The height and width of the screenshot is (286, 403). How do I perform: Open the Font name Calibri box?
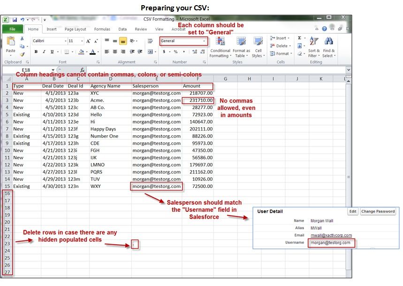coord(50,41)
